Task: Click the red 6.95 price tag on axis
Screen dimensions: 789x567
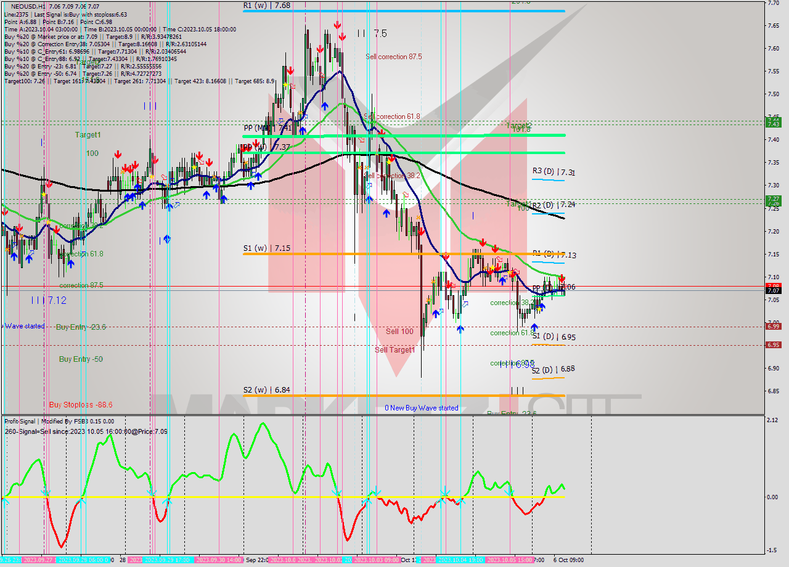Action: pyautogui.click(x=773, y=345)
